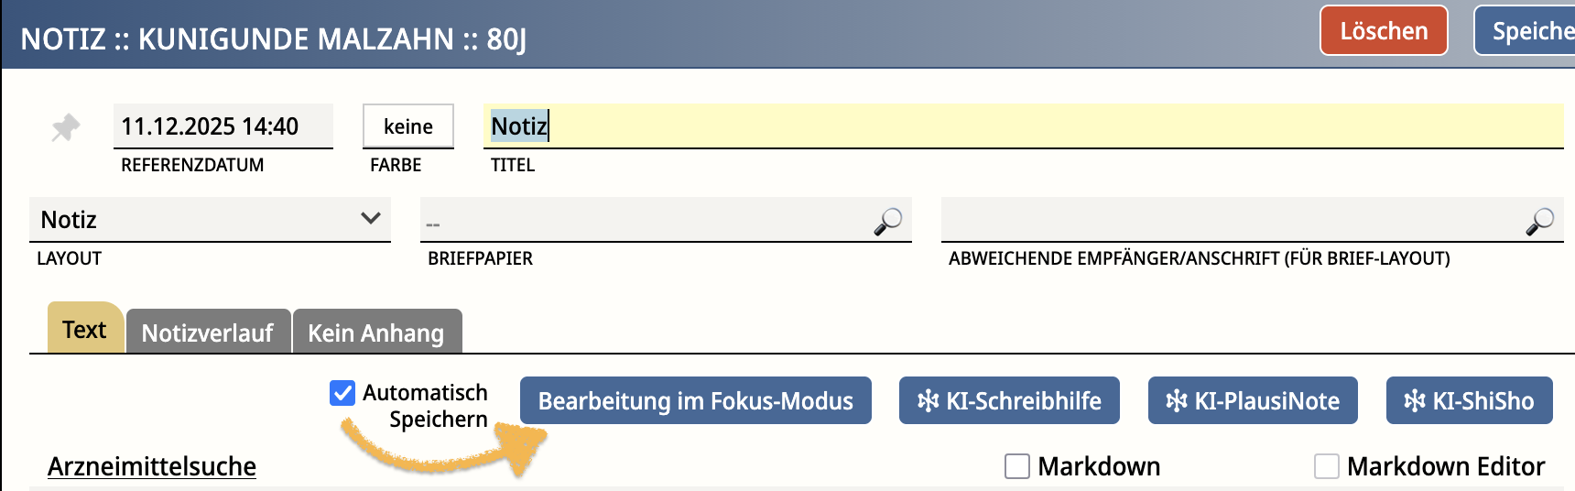Click the snowflake icon on KI-Schreibhilfe

(x=928, y=401)
